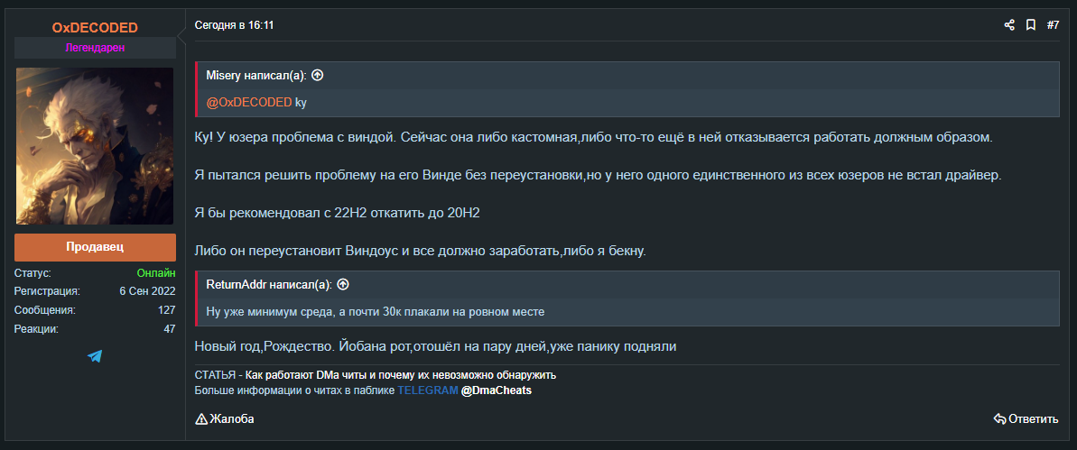Click the share icon in post header

tap(1009, 25)
